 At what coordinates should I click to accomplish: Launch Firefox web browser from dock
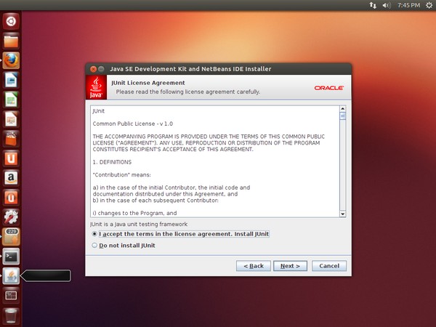point(11,60)
